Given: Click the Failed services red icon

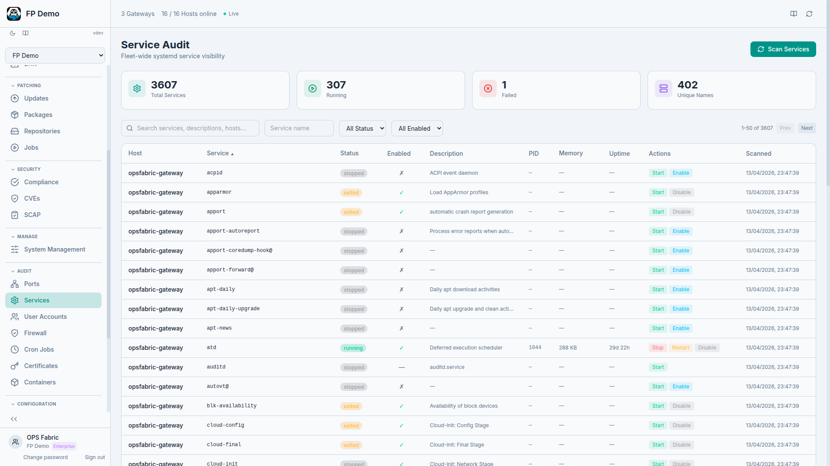Looking at the screenshot, I should click(488, 88).
